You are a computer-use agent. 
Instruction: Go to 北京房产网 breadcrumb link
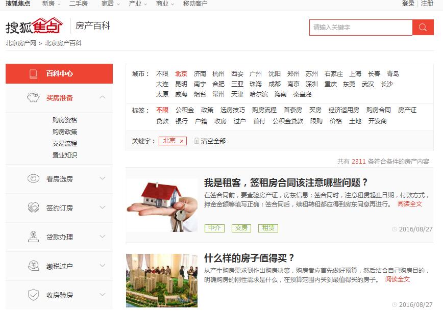tap(21, 43)
